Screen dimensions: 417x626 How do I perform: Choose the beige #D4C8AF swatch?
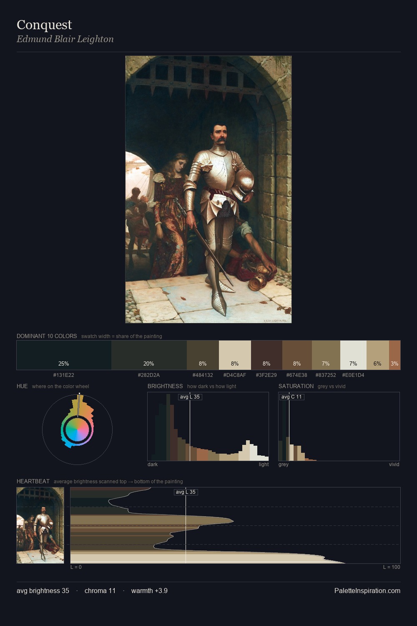[x=235, y=355]
